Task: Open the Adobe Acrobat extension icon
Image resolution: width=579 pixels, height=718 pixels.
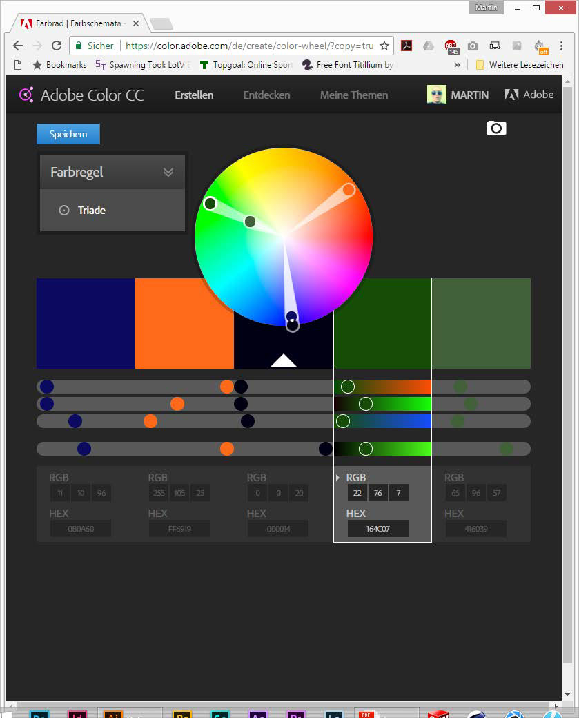Action: (x=406, y=46)
